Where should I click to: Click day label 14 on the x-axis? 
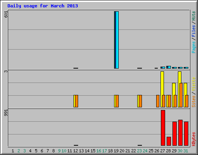click(87, 151)
